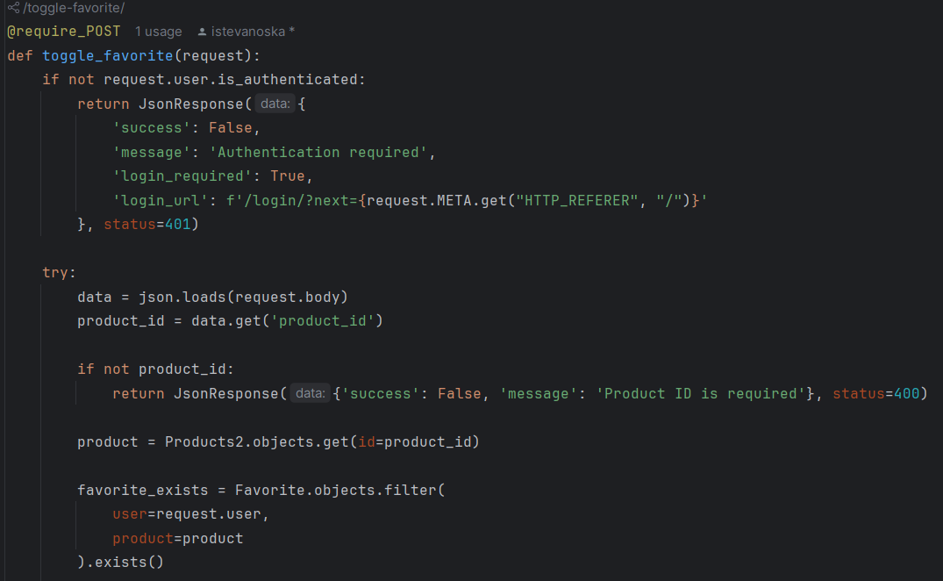Click the URL endpoint icon beside /toggle-favorite/
943x581 pixels.
coord(12,8)
